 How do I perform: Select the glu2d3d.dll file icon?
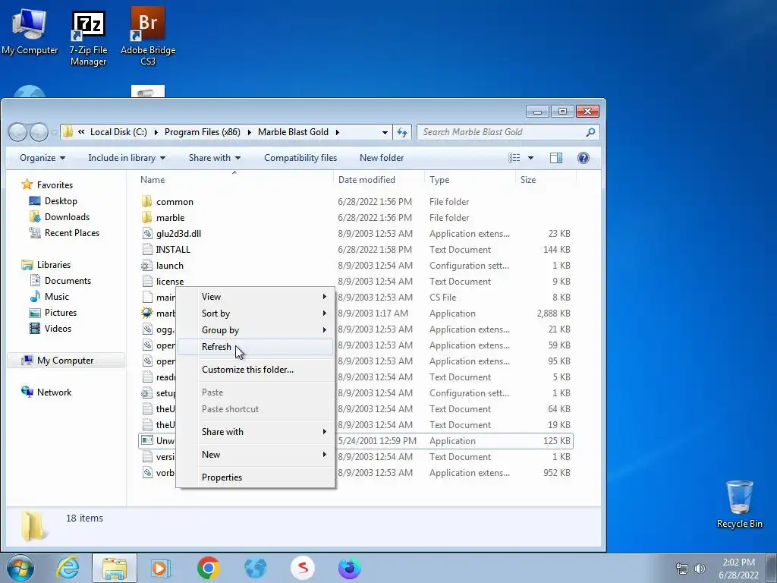point(147,233)
